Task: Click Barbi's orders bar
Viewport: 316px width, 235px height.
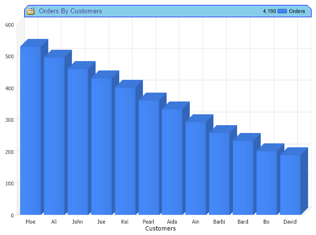Action: (219, 174)
